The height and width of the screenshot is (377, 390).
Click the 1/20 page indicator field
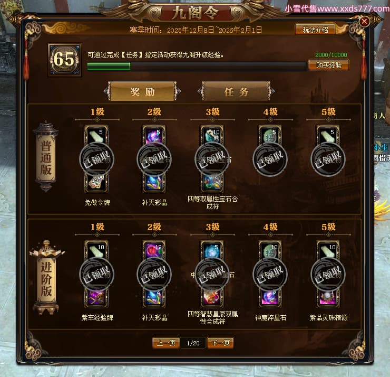pyautogui.click(x=193, y=343)
